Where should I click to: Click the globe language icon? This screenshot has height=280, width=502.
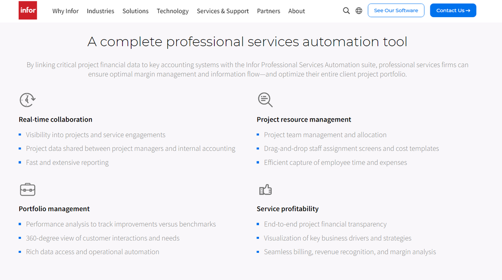point(359,11)
